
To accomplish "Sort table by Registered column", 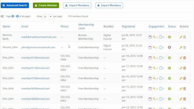I will coord(128,26).
